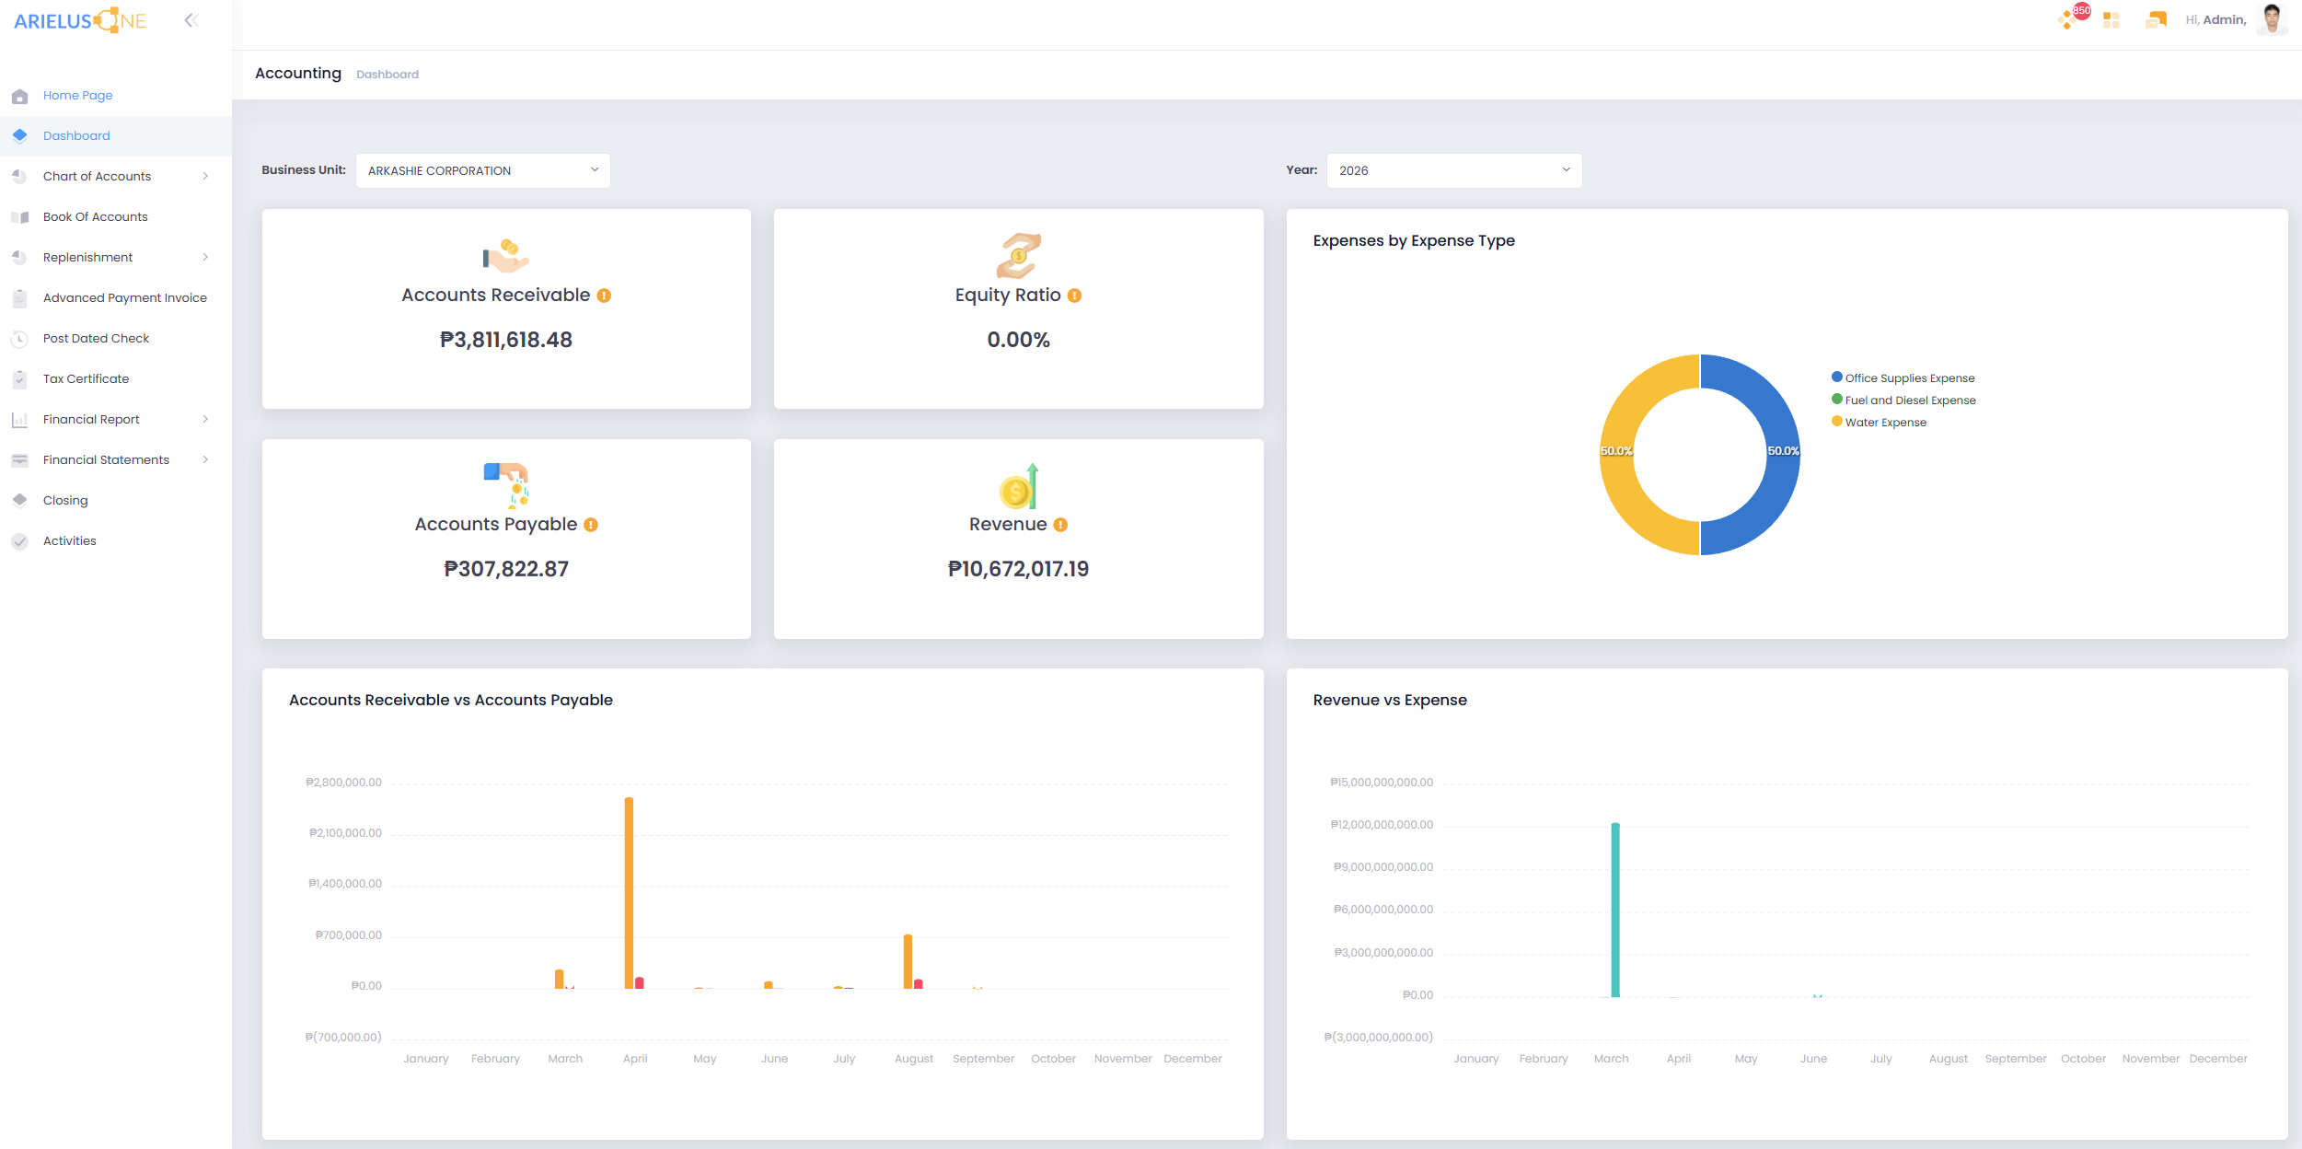
Task: Click the Financial Report bar chart icon
Action: click(19, 420)
